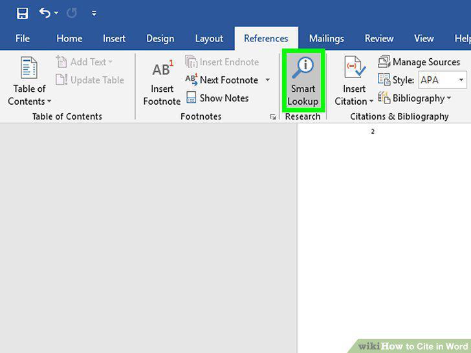Go to the View tab

(x=424, y=38)
